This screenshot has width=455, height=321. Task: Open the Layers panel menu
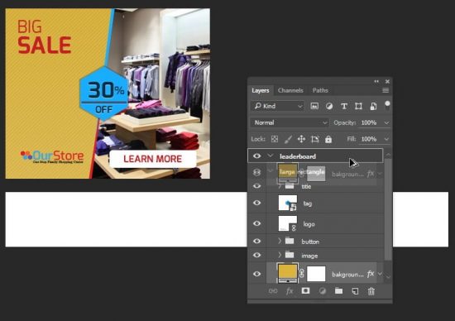[x=386, y=90]
